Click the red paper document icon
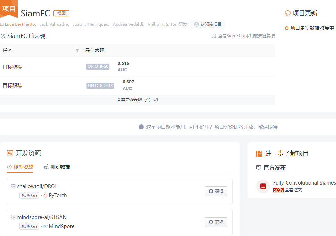336x236 pixels. point(263,186)
